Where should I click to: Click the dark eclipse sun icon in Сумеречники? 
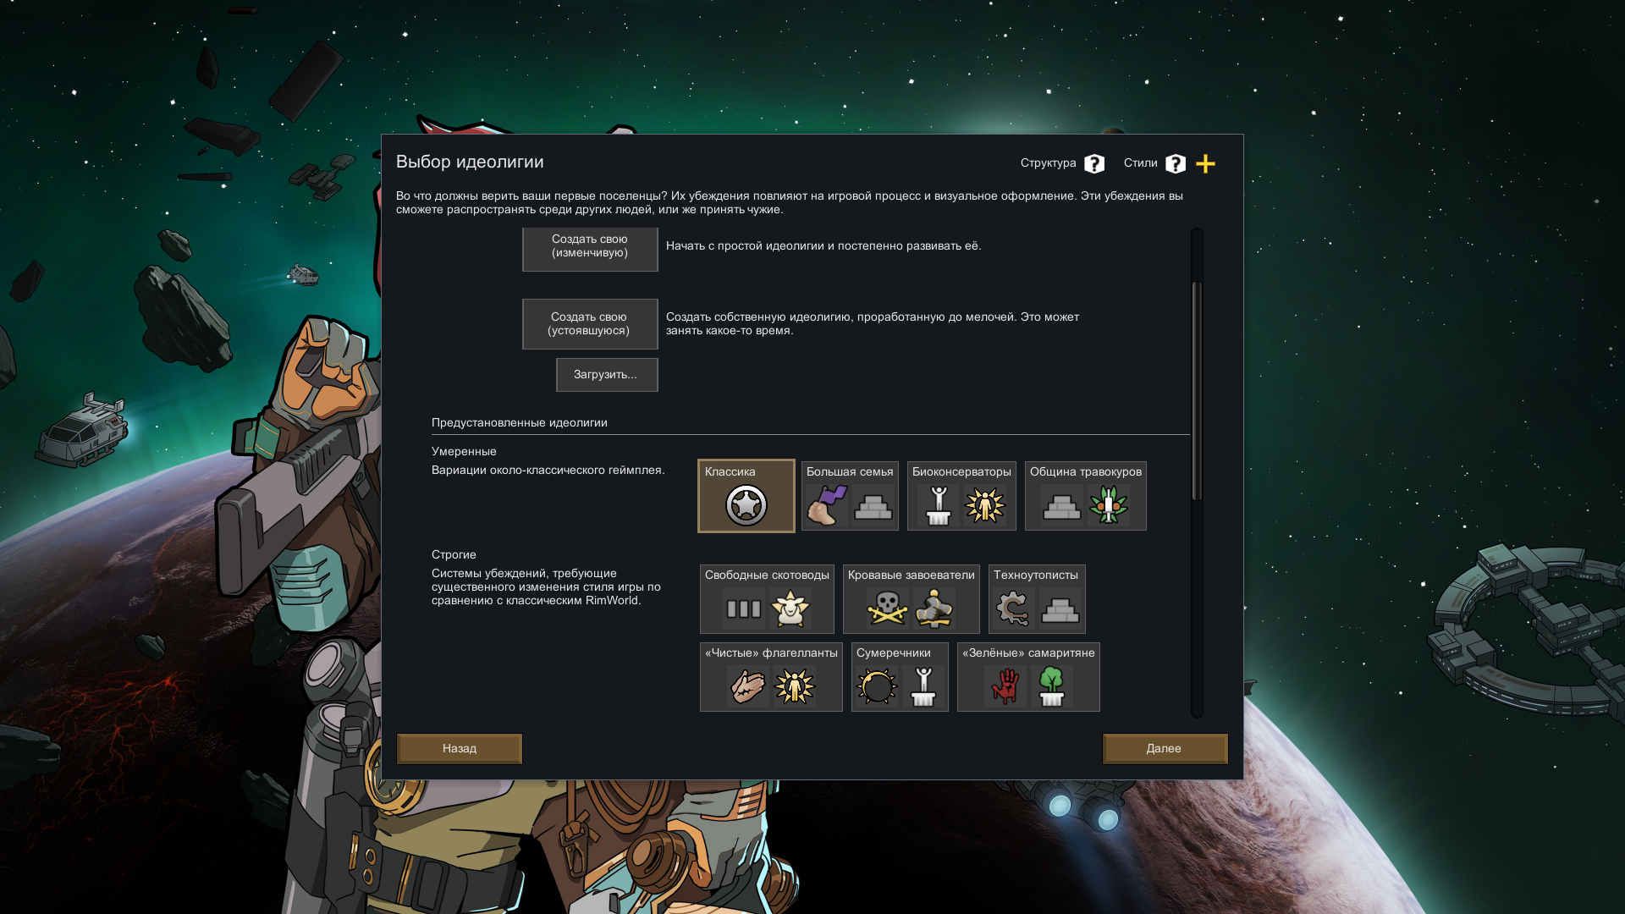(877, 686)
